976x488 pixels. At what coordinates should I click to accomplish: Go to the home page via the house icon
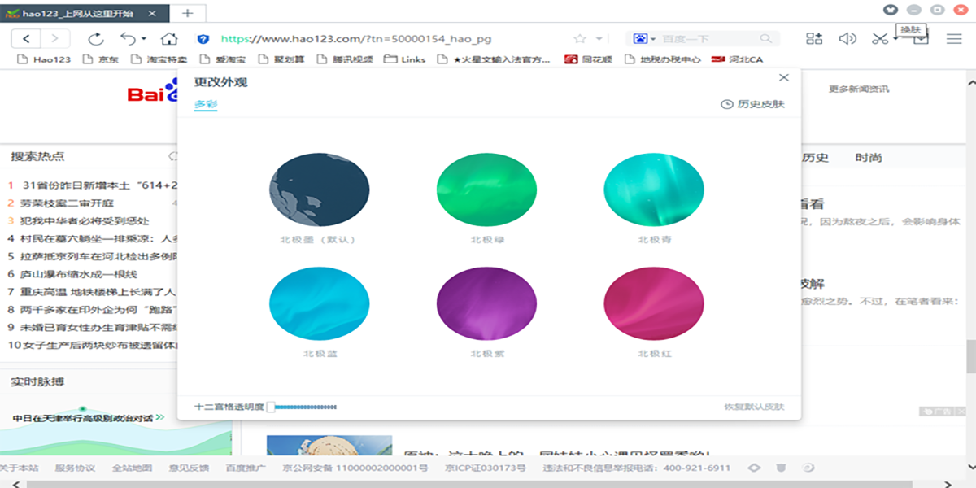[169, 38]
